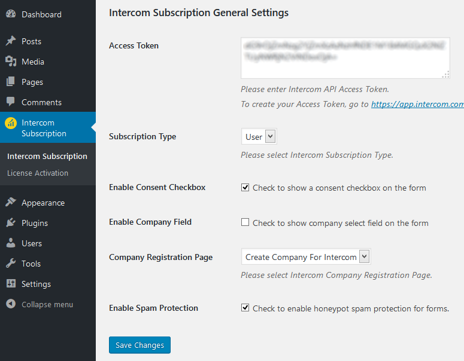The width and height of the screenshot is (464, 361).
Task: Click 'Please select Intercom Subscription Type.' hint
Action: click(317, 155)
